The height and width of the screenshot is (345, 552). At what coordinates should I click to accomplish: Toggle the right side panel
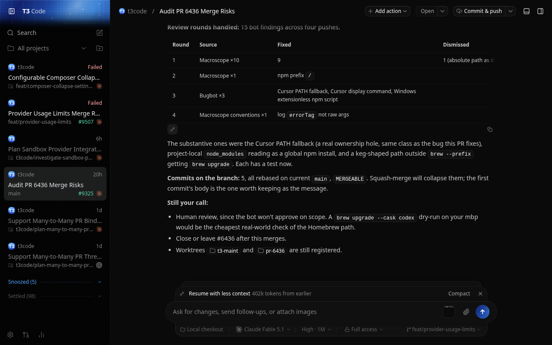[x=540, y=11]
